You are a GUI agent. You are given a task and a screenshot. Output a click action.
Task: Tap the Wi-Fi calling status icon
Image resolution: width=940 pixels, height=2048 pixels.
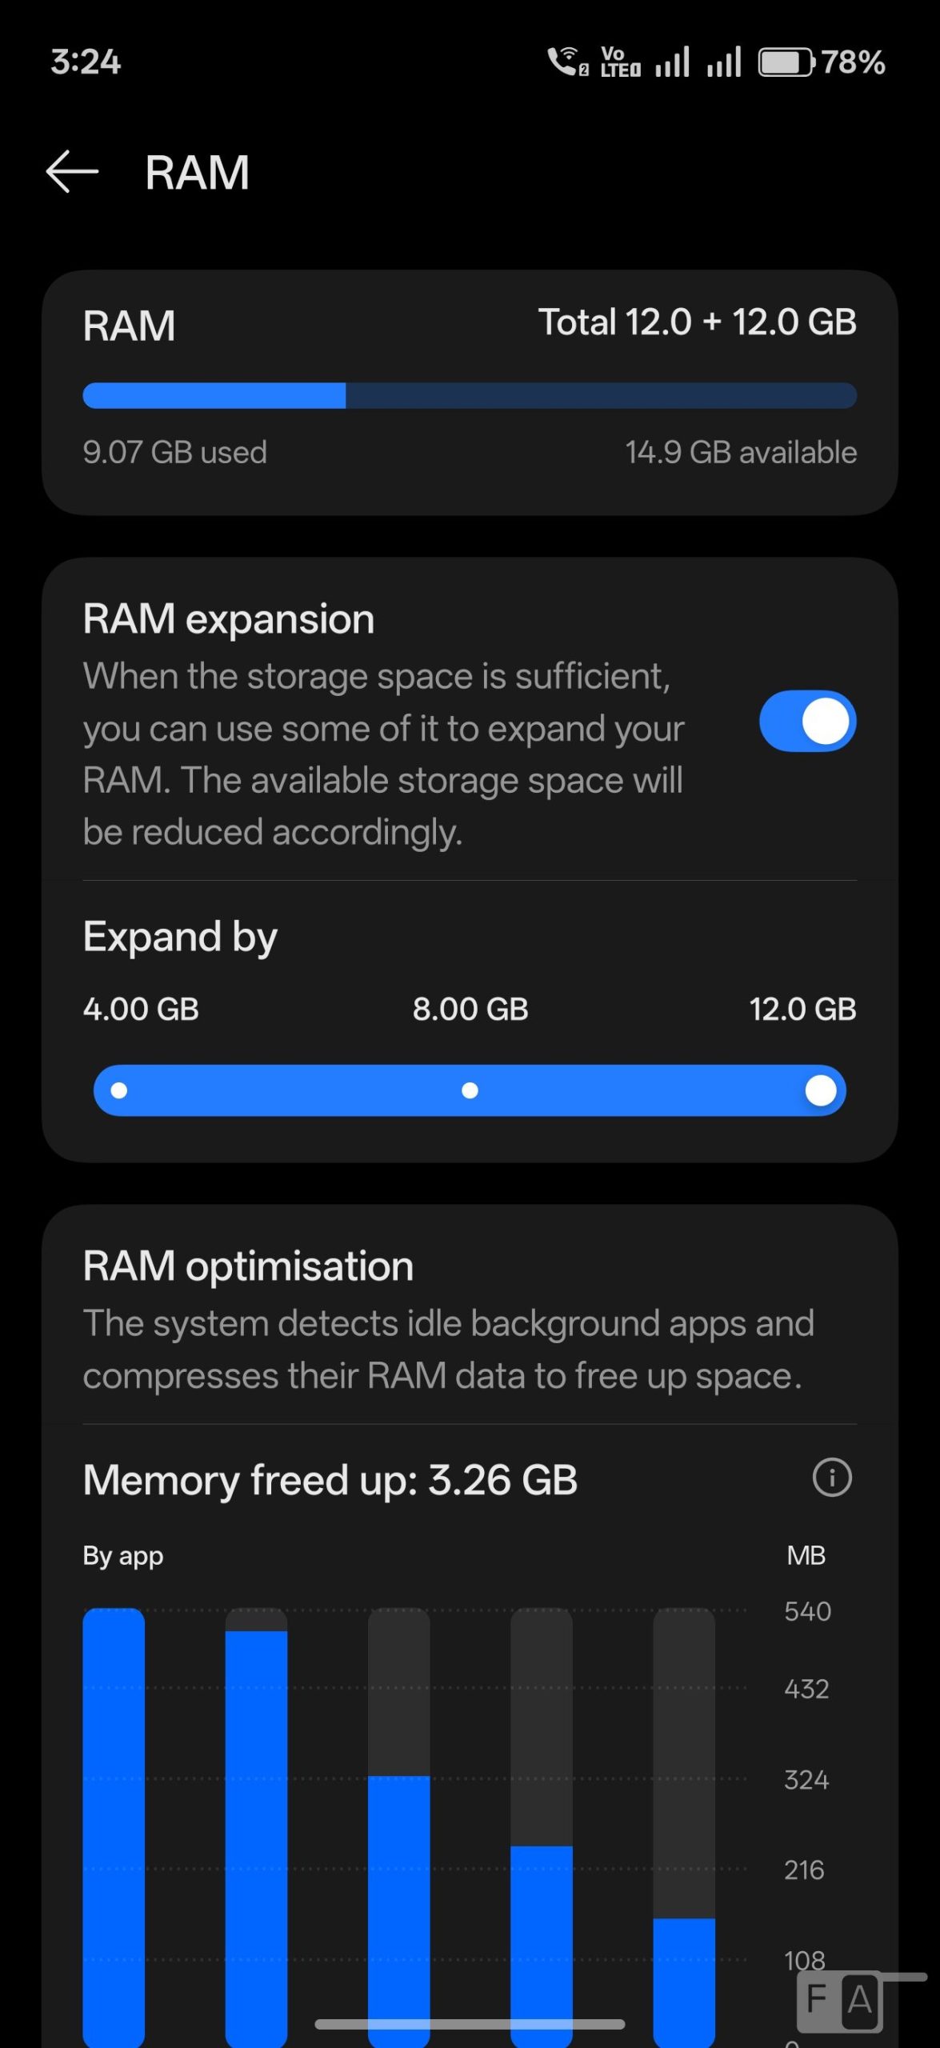coord(567,62)
